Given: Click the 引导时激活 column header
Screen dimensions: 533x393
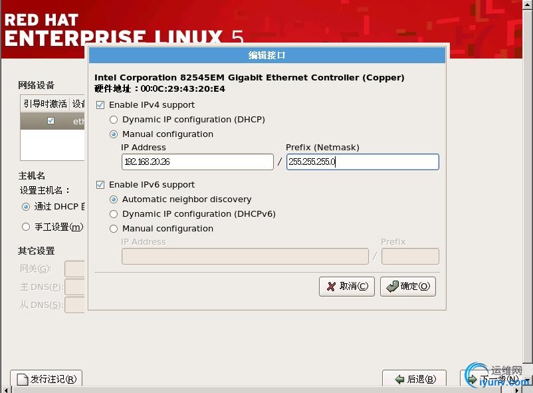Looking at the screenshot, I should pos(45,104).
